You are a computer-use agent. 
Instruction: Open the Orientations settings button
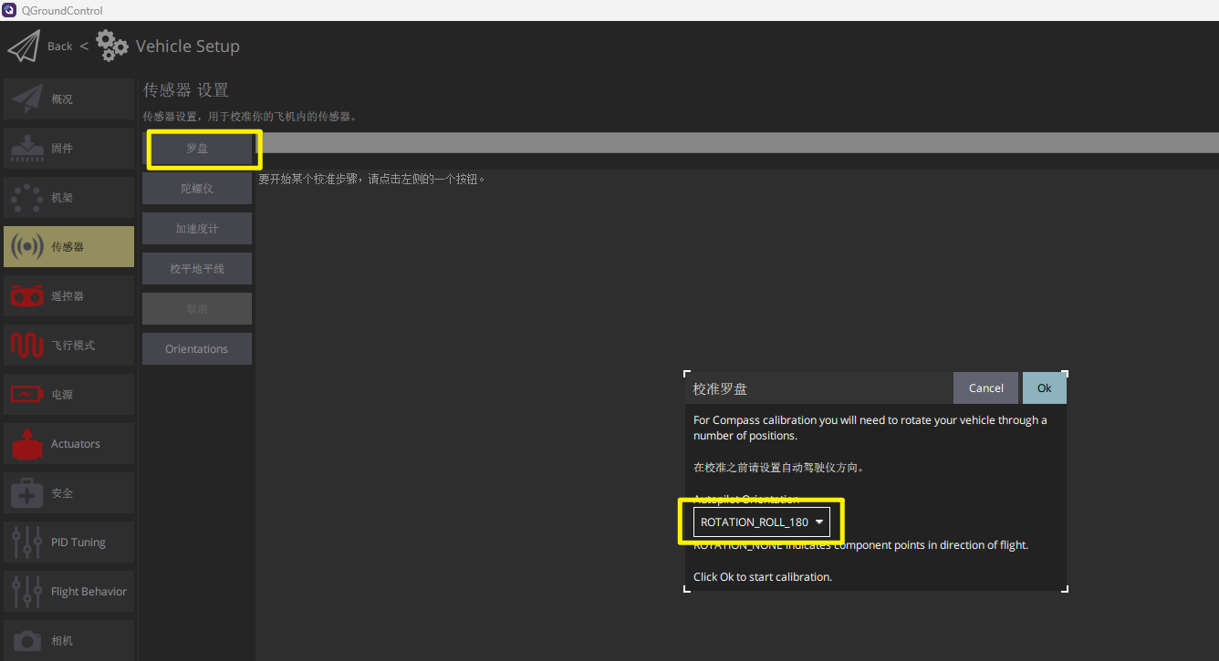click(197, 349)
